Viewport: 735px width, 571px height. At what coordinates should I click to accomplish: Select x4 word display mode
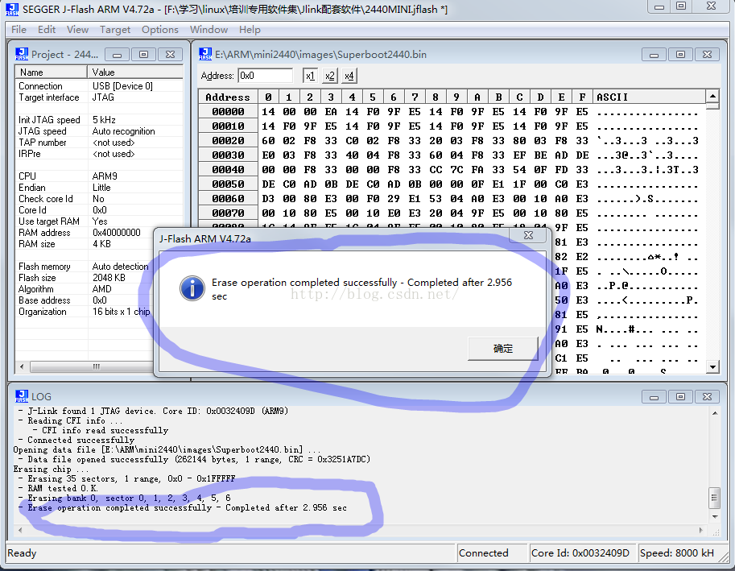349,76
